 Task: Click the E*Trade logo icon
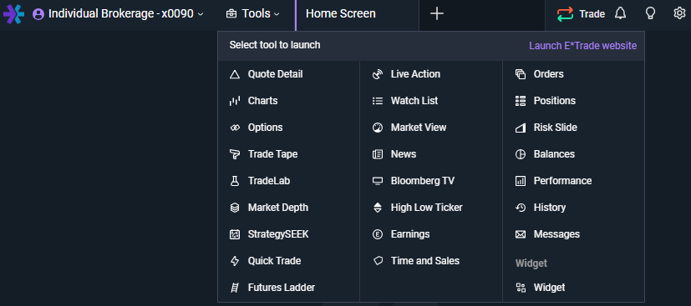click(13, 14)
